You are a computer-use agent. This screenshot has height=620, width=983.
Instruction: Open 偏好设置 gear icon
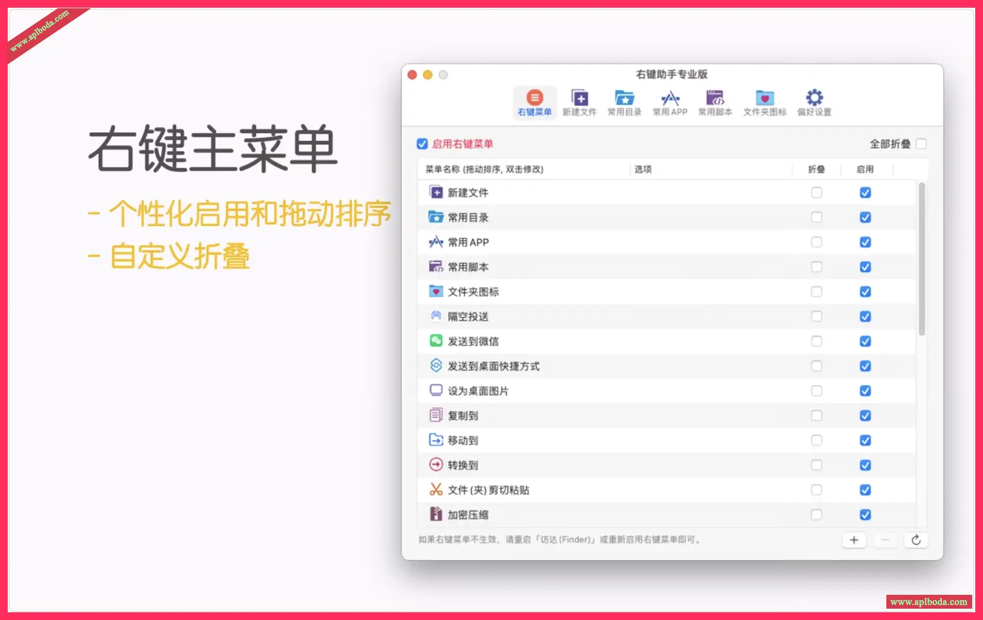click(814, 102)
